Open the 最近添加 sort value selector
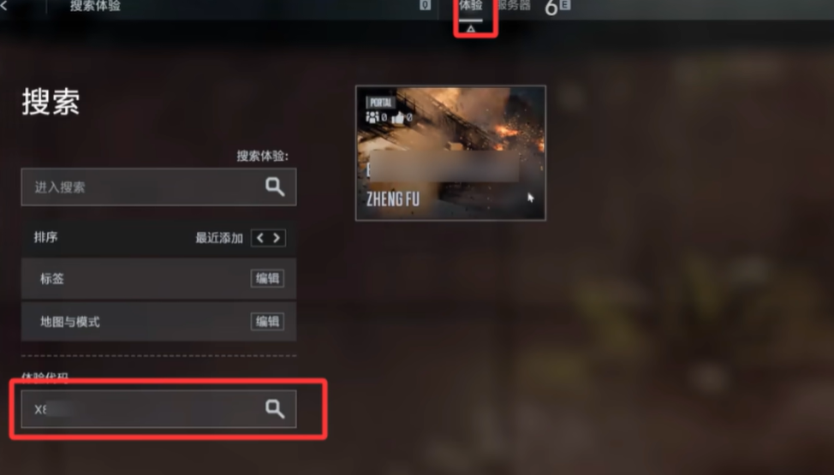The height and width of the screenshot is (475, 834). (218, 238)
